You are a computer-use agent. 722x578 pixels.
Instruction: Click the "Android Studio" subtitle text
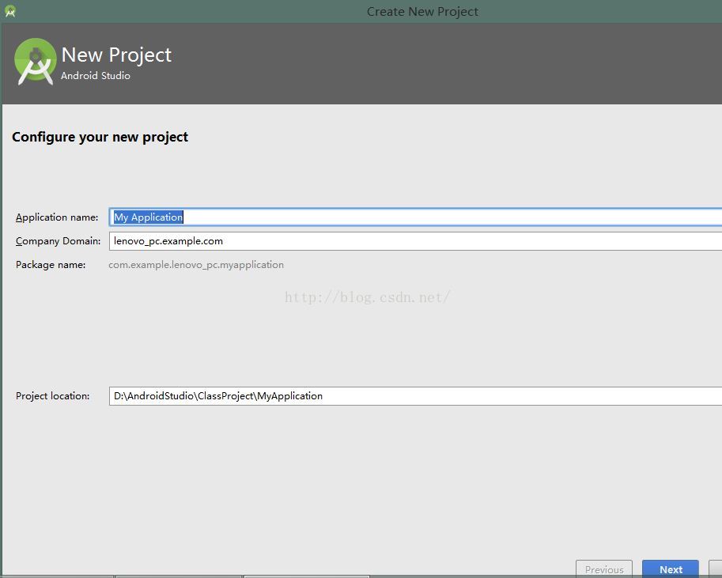pyautogui.click(x=96, y=76)
